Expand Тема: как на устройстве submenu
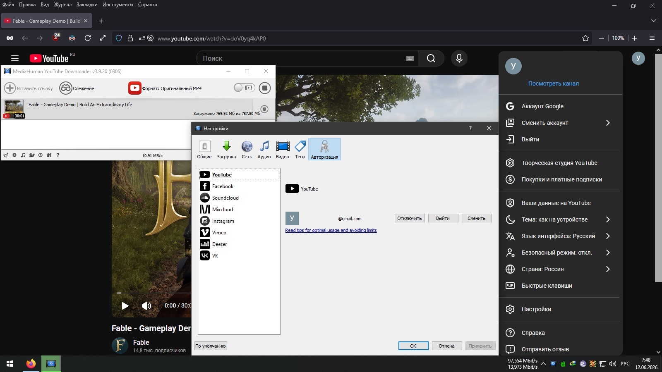Viewport: 662px width, 372px height. [x=608, y=219]
